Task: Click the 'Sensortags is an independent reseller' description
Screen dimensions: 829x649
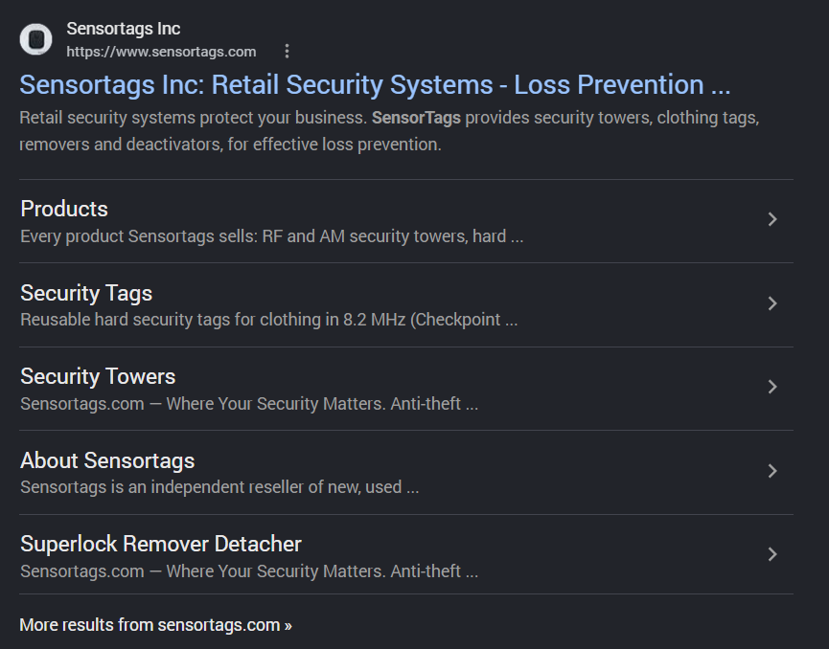Action: pos(219,487)
